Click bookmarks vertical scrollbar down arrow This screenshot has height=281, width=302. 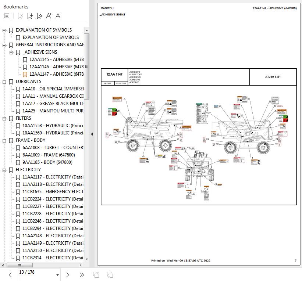[87, 259]
